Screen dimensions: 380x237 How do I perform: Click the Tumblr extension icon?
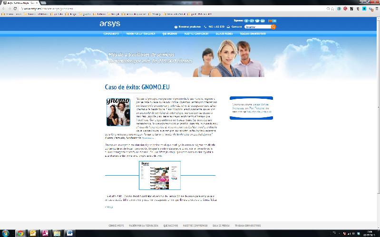[x=358, y=9]
